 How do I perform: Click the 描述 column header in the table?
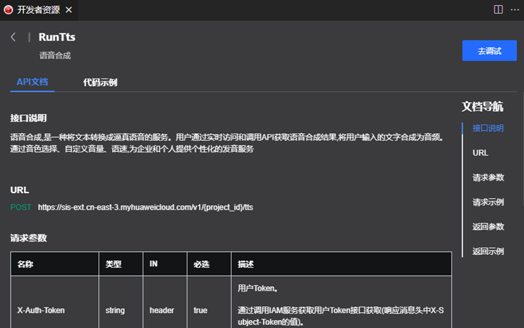coord(245,264)
